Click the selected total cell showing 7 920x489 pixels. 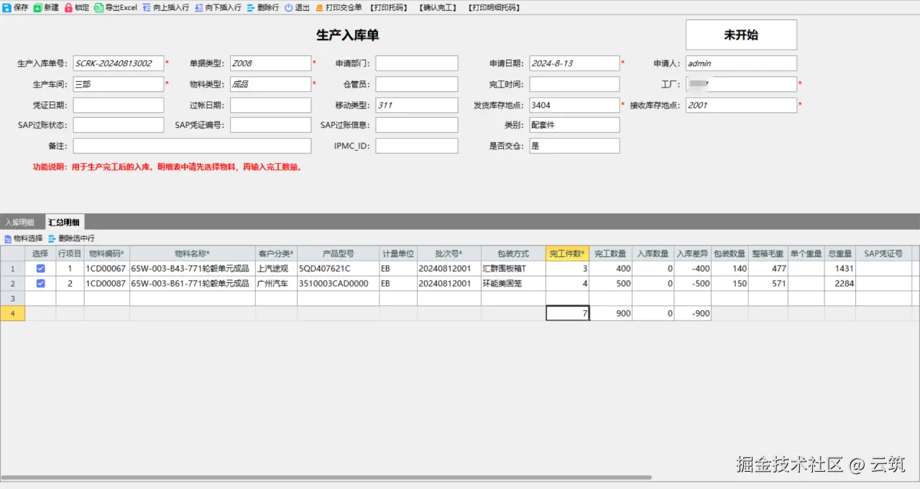pyautogui.click(x=568, y=313)
